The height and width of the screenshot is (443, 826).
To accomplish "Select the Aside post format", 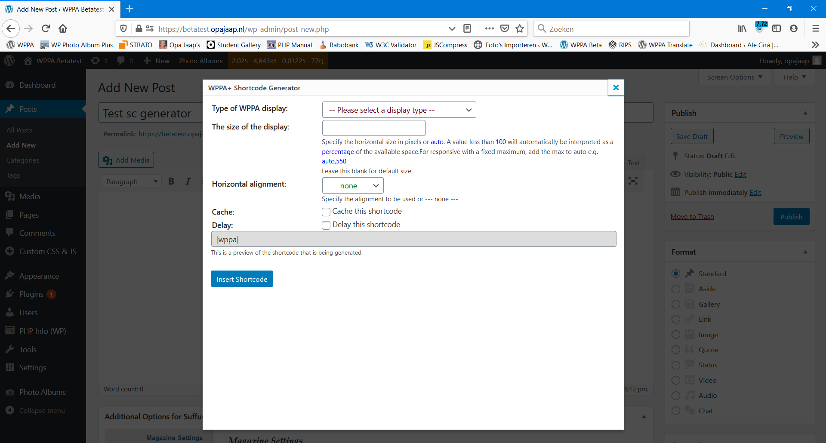I will 676,289.
